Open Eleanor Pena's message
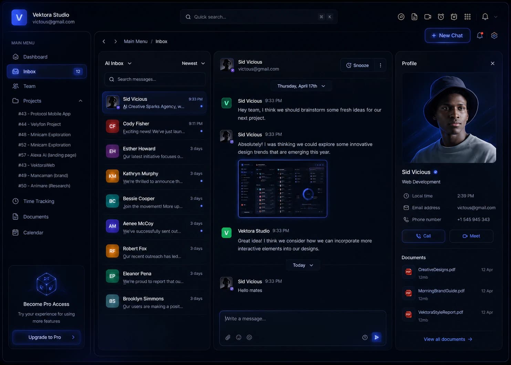This screenshot has height=365, width=511. point(154,277)
